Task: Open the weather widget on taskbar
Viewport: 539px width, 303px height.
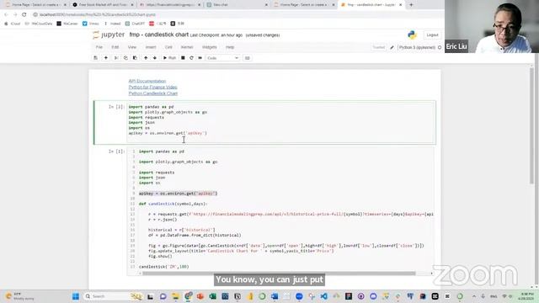Action: point(20,296)
